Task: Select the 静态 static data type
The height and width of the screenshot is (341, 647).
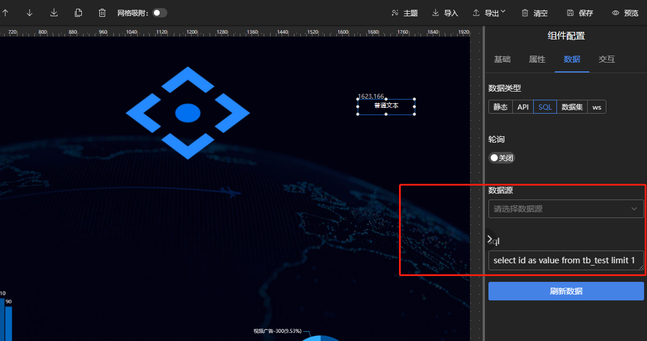Action: coord(500,107)
